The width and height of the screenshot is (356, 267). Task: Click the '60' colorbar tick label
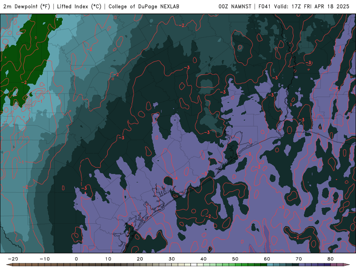pyautogui.click(x=267, y=259)
